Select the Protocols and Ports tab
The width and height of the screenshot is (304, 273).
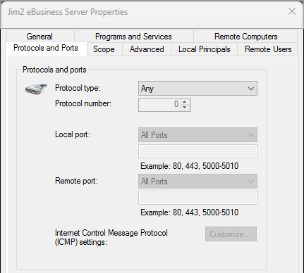click(x=46, y=48)
